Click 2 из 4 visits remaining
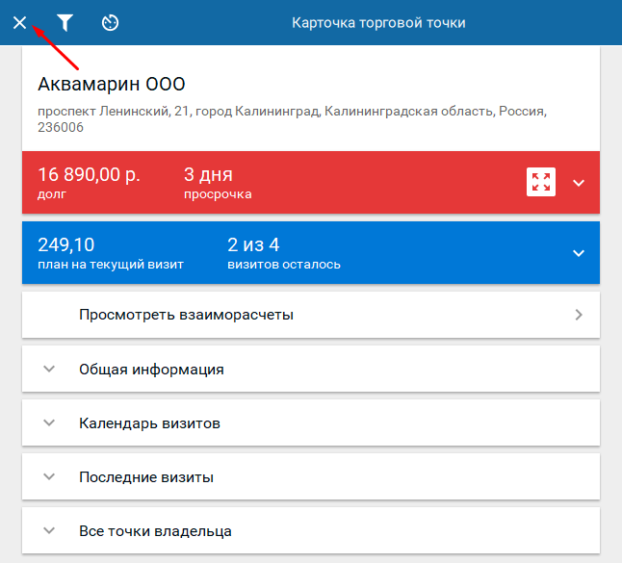The width and height of the screenshot is (622, 563). pyautogui.click(x=253, y=244)
